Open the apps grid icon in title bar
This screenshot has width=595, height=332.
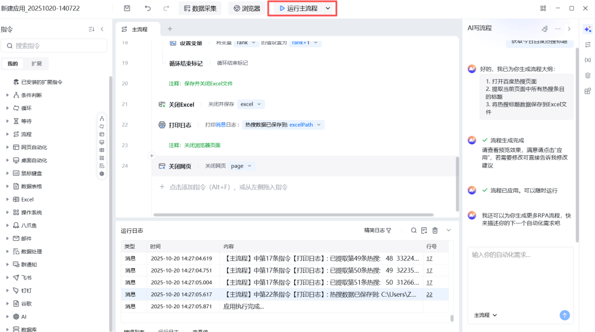pyautogui.click(x=543, y=8)
